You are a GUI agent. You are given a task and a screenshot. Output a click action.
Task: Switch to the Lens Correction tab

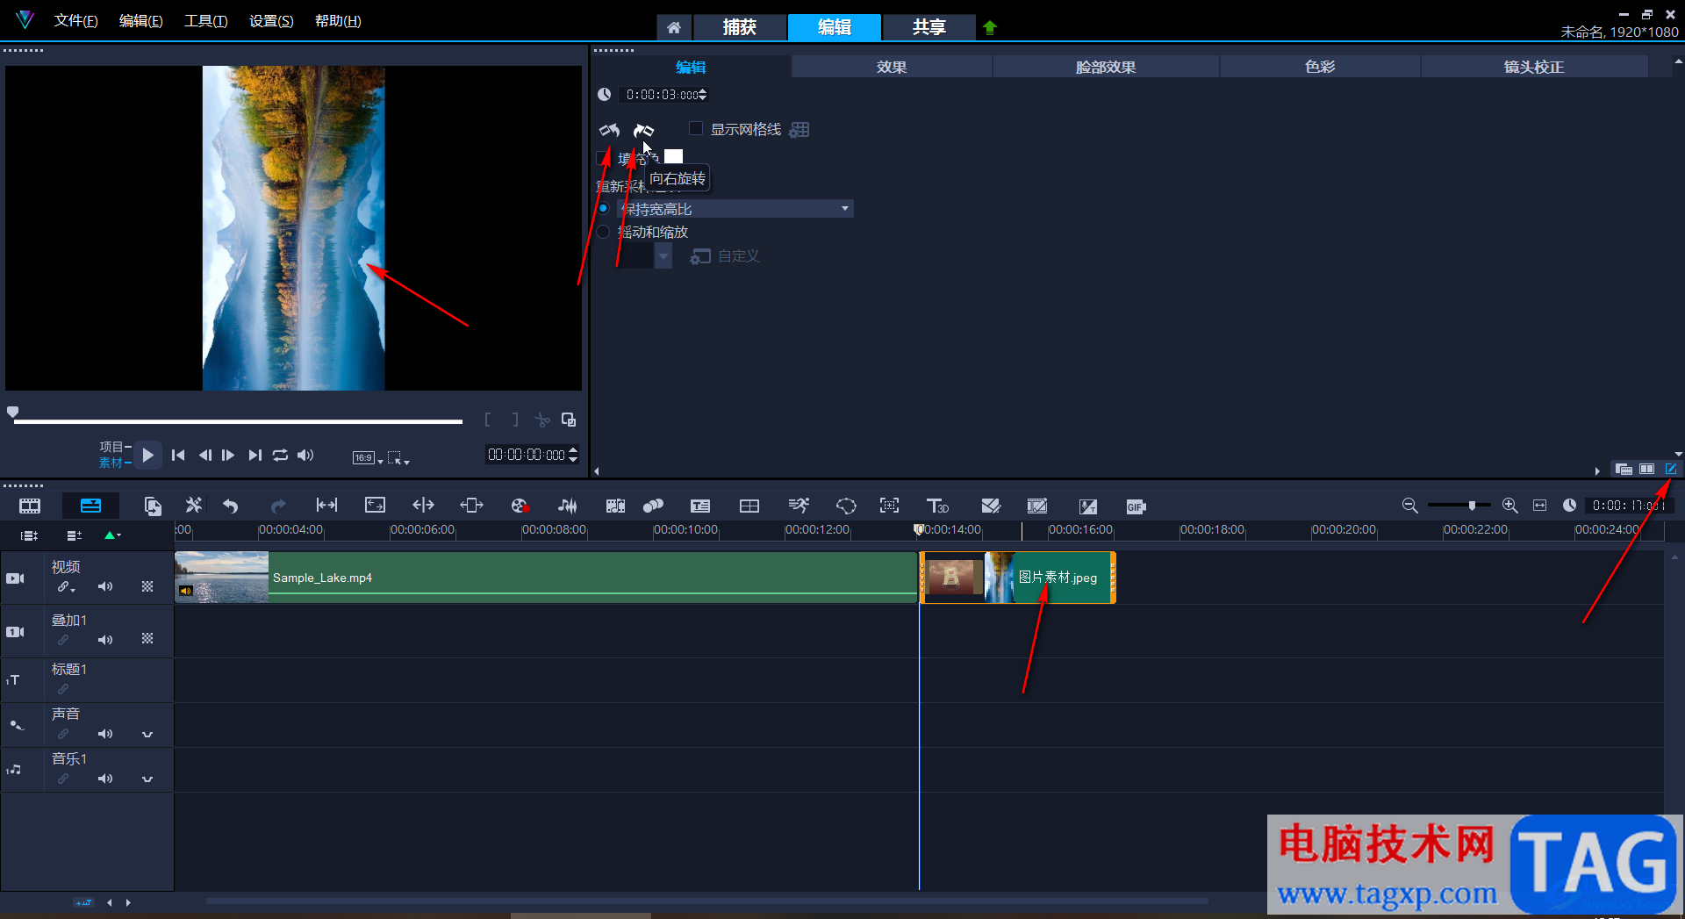tap(1534, 67)
